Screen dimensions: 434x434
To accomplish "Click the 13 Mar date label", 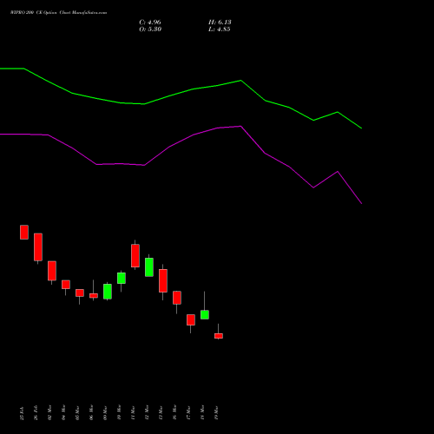I will click(x=161, y=413).
